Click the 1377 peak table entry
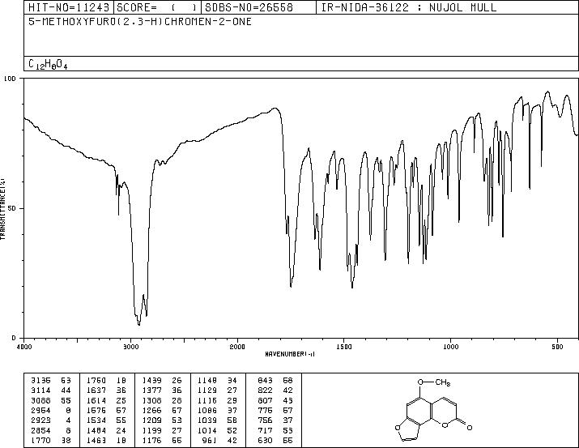 (x=162, y=390)
